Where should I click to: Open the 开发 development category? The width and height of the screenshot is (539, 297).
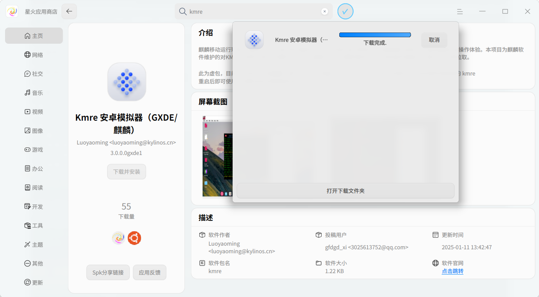tap(34, 207)
